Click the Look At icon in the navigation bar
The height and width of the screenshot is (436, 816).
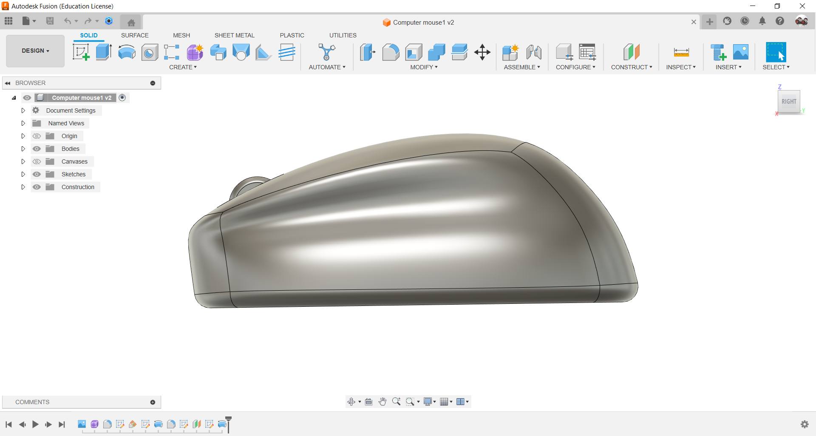point(369,402)
